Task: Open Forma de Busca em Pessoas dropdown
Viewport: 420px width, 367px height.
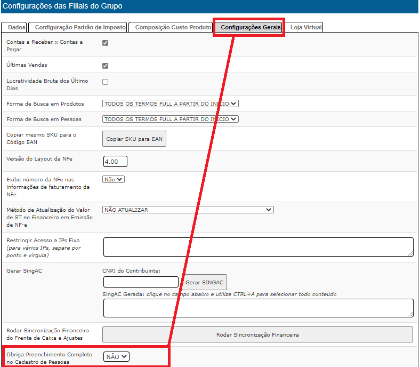Action: click(x=171, y=119)
